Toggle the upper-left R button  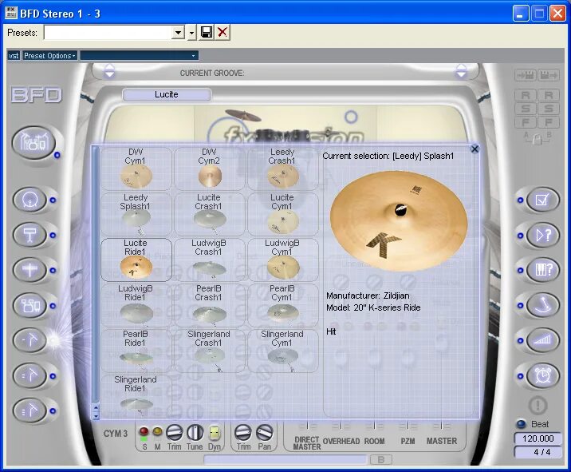[526, 95]
